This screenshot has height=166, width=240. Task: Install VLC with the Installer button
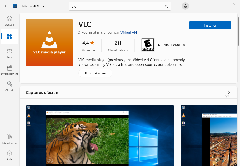click(x=210, y=25)
